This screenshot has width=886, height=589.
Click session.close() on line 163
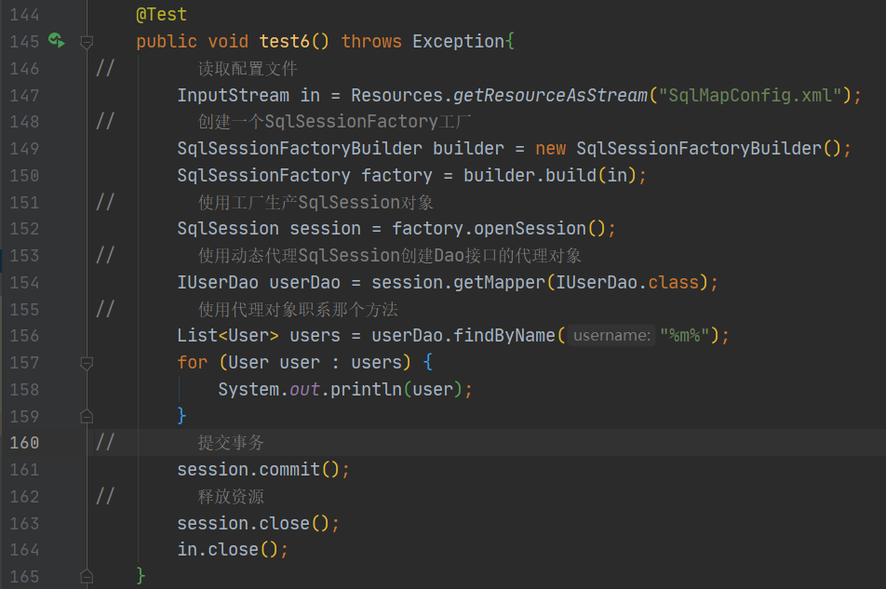tap(253, 523)
